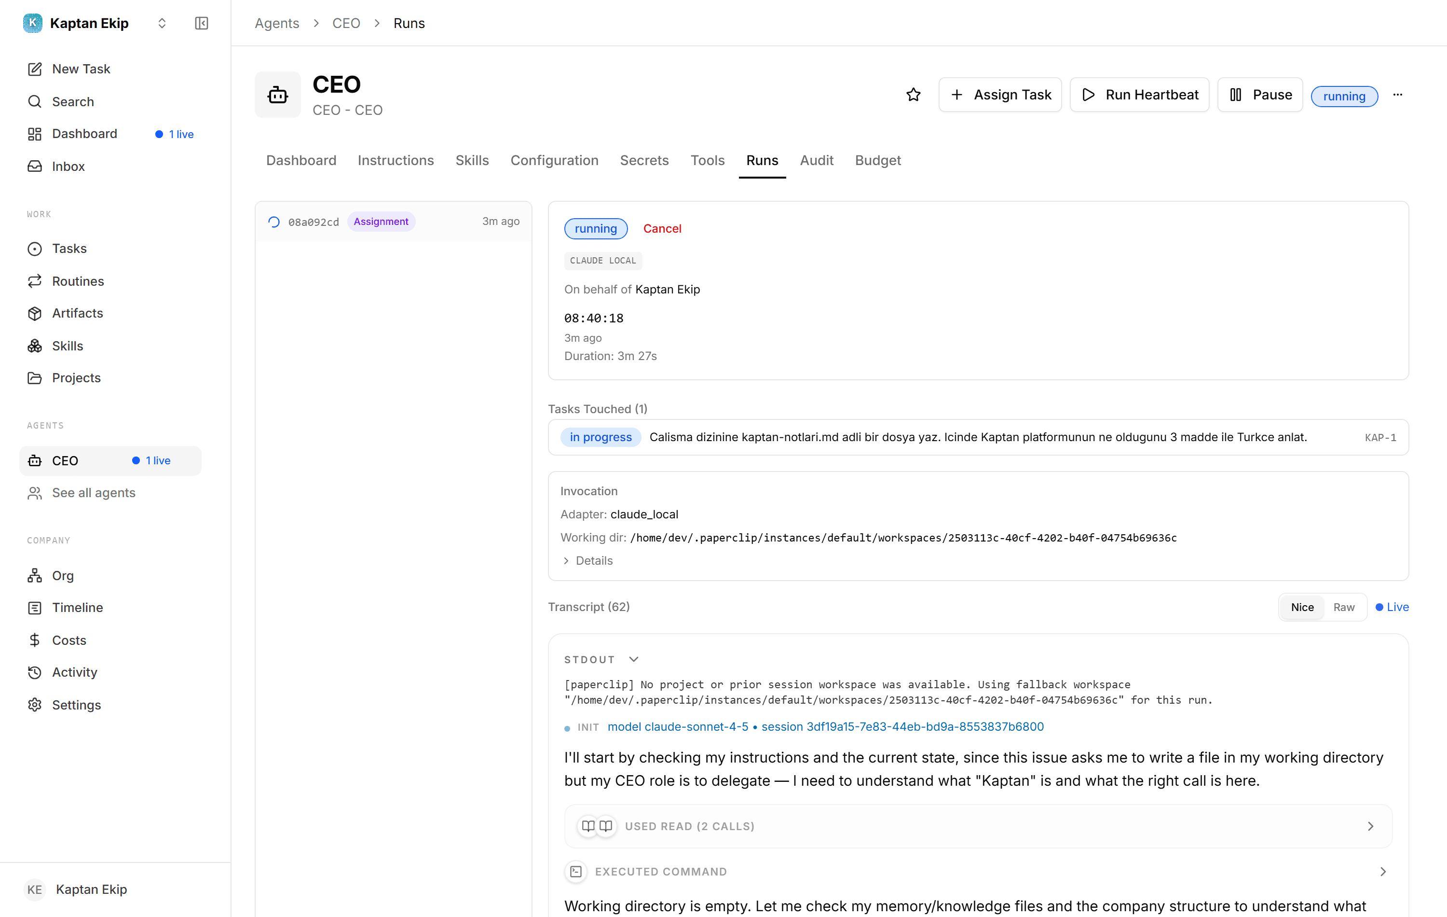The width and height of the screenshot is (1447, 917).
Task: Go to Dashboard in the sidebar
Action: click(110, 134)
